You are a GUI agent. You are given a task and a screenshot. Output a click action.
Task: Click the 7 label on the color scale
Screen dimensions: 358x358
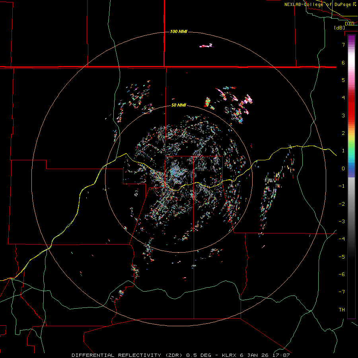click(x=343, y=45)
